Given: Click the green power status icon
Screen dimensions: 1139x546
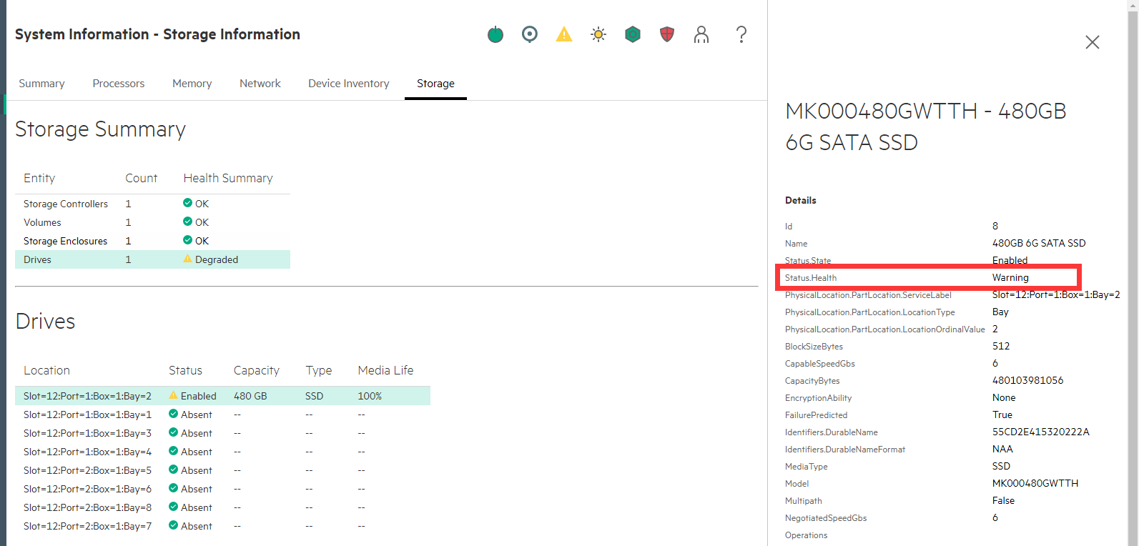Looking at the screenshot, I should click(495, 34).
